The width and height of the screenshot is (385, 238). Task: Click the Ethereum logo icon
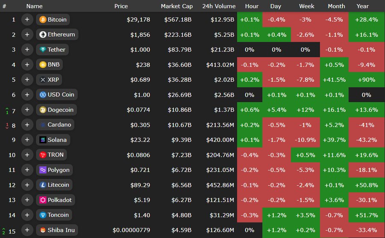42,35
